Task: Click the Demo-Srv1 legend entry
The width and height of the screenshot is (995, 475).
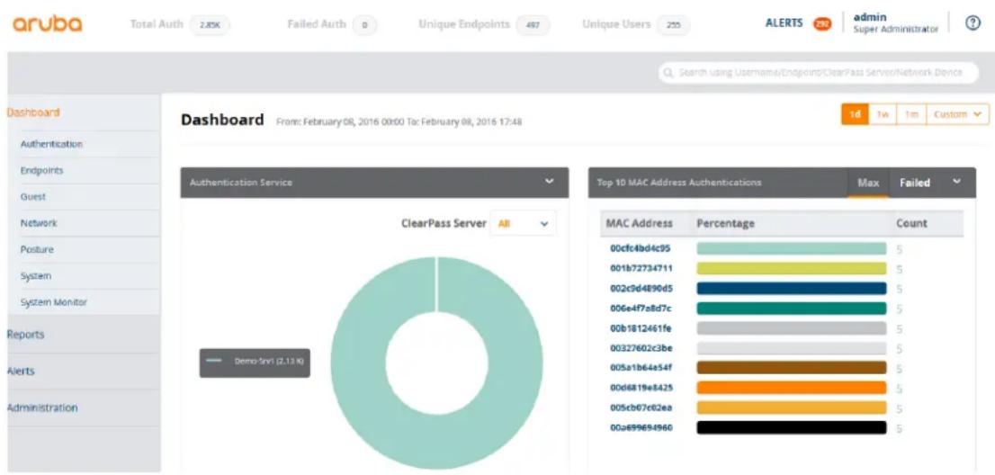Action: 255,363
